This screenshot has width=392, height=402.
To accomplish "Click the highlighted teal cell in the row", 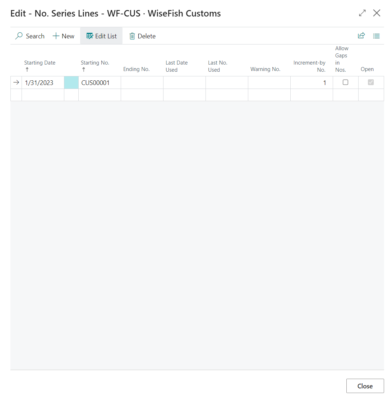I will (x=71, y=82).
